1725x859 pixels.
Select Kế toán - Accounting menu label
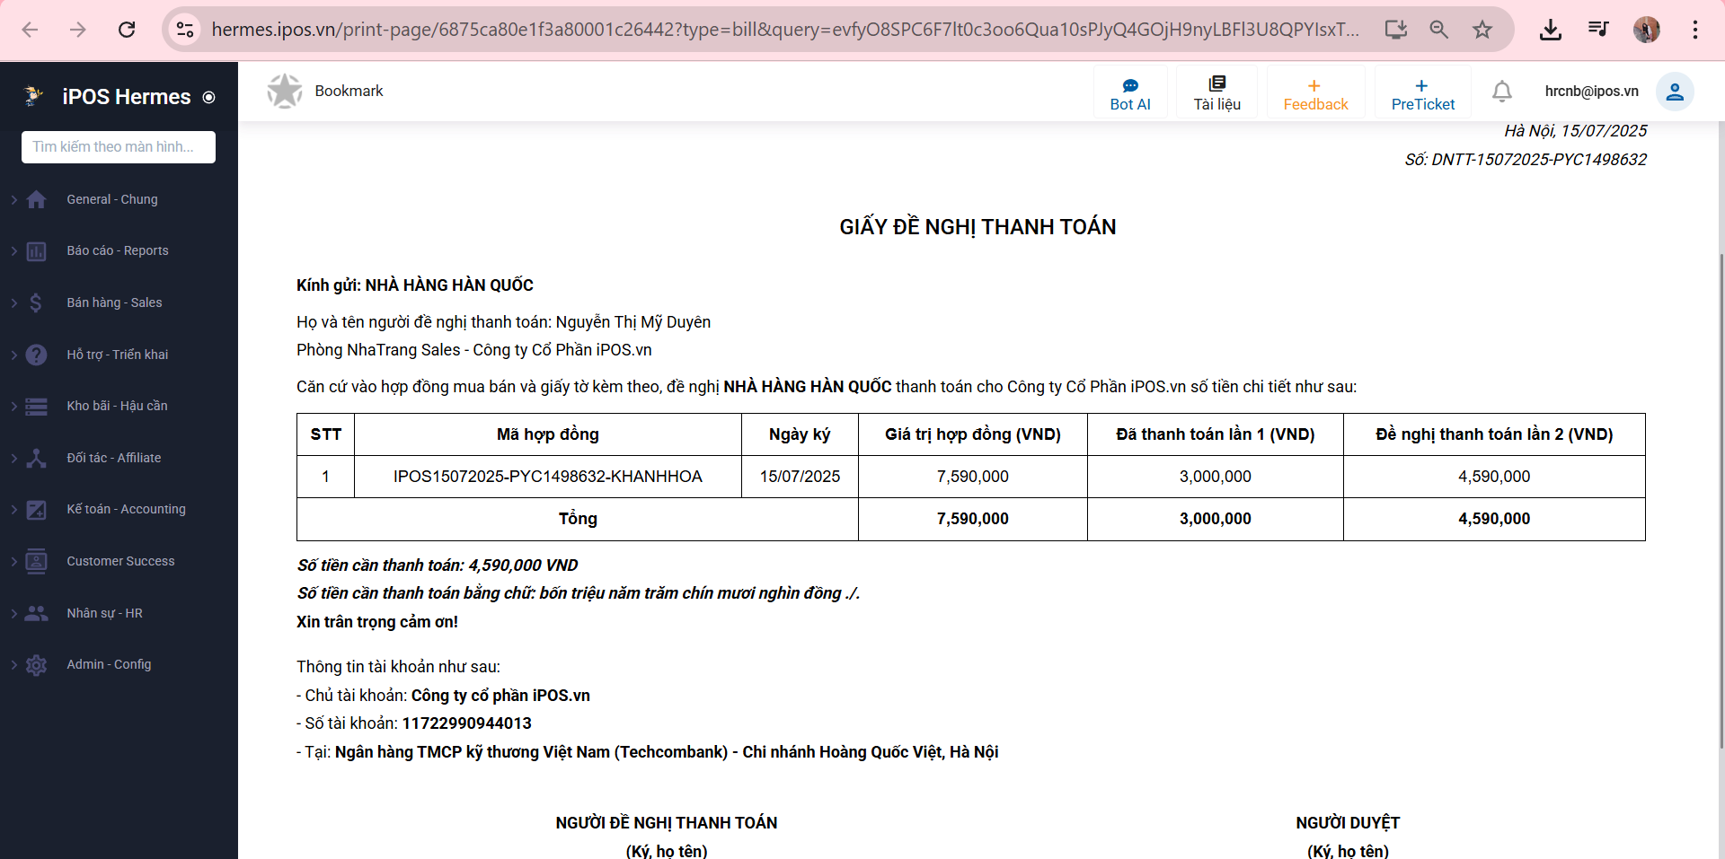click(x=126, y=509)
